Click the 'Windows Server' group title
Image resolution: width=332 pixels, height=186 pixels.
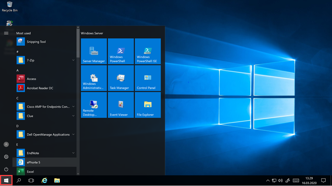92,33
